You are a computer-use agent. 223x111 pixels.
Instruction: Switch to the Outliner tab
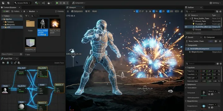pos(191,7)
